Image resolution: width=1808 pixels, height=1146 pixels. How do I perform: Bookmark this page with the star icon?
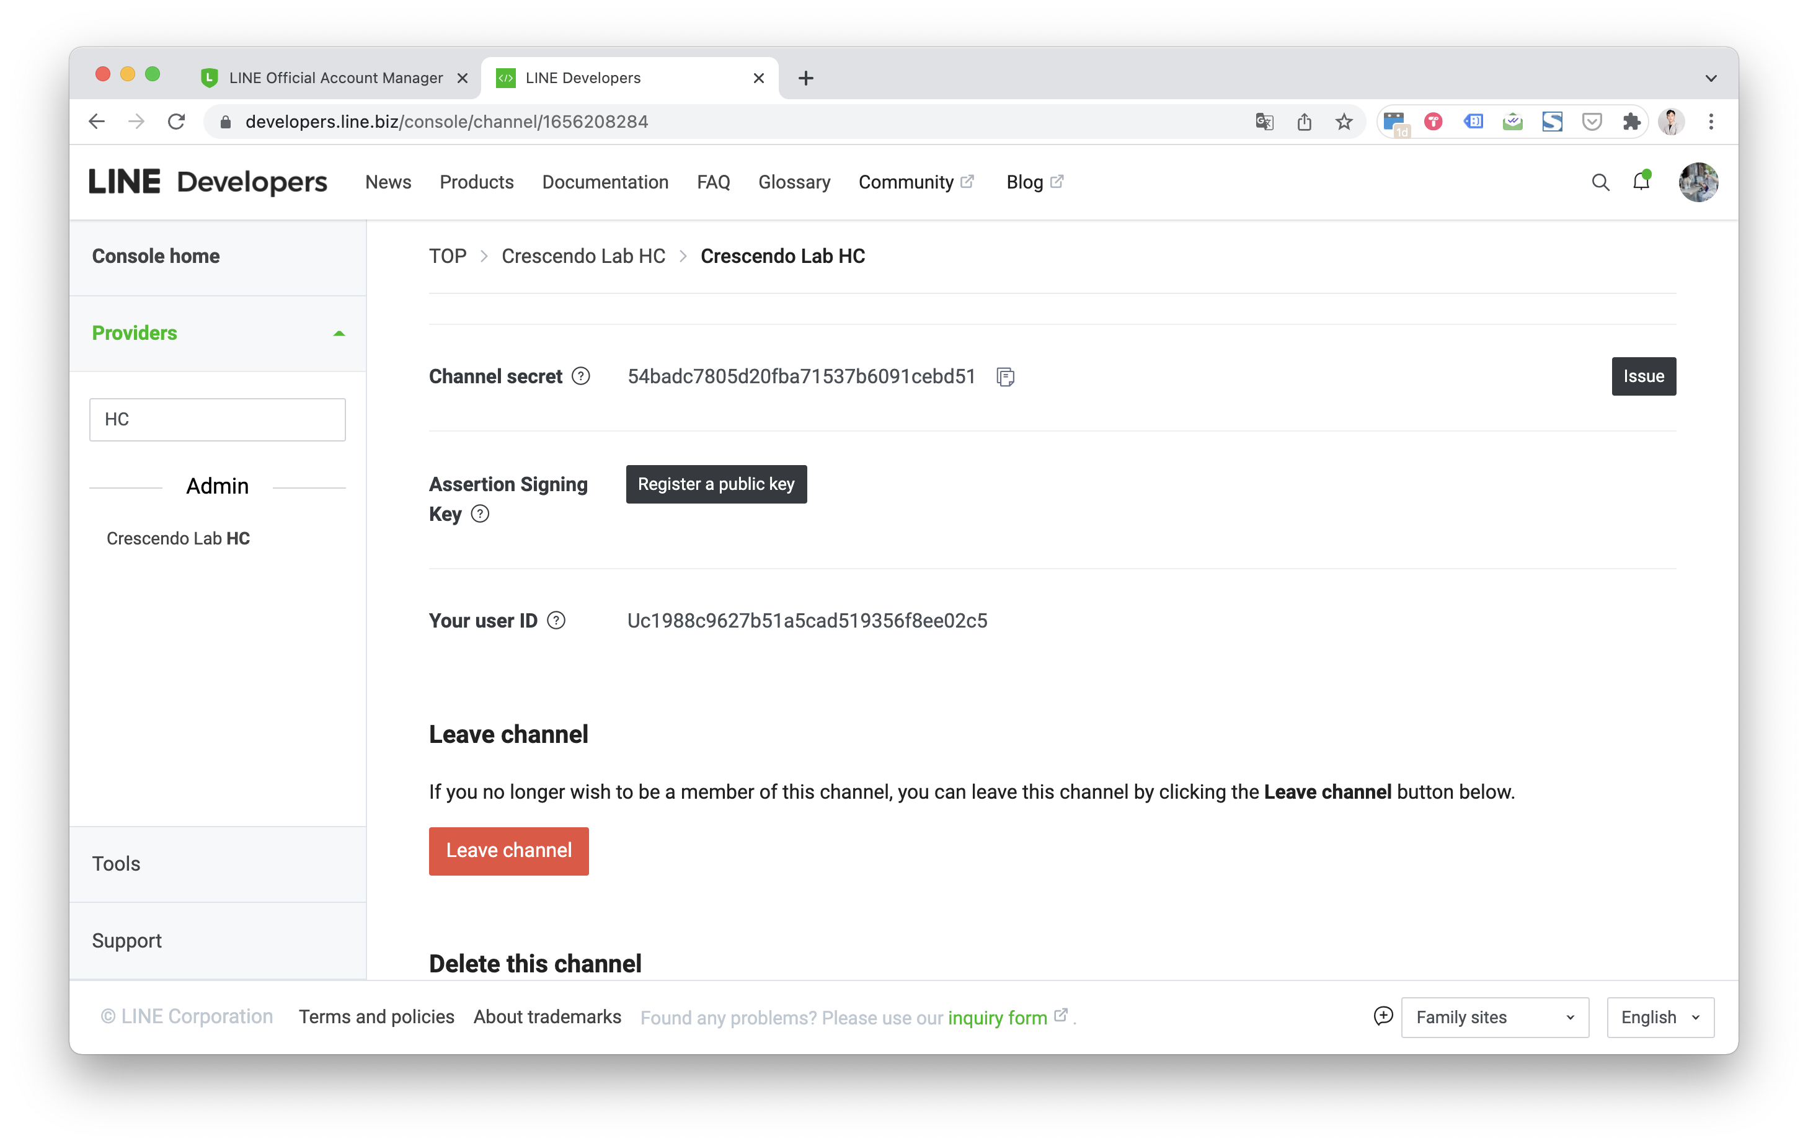coord(1343,122)
